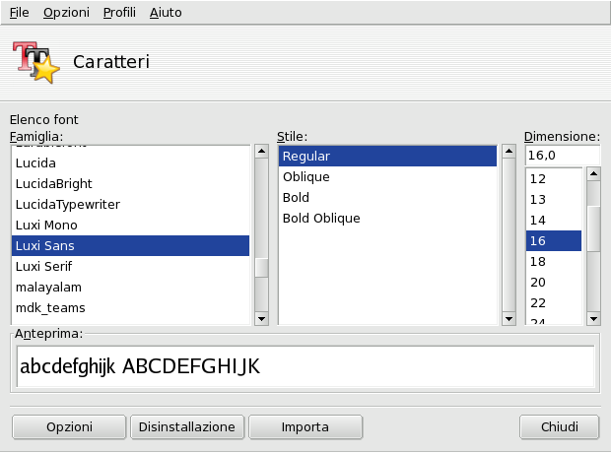Open the Aiuto menu
This screenshot has height=453, width=611.
[166, 13]
